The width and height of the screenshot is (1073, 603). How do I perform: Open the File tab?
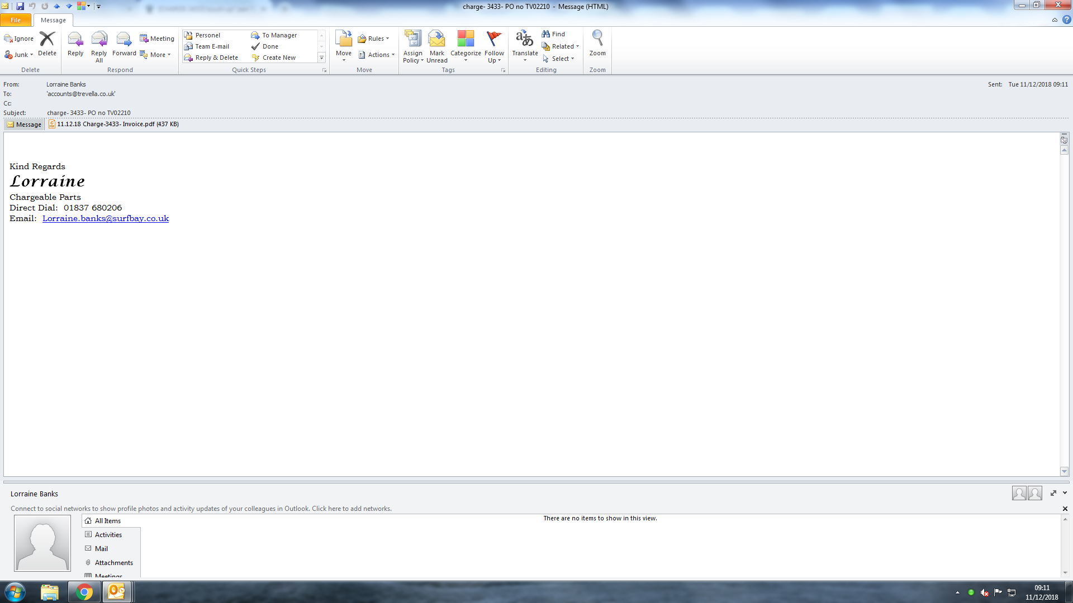(16, 20)
